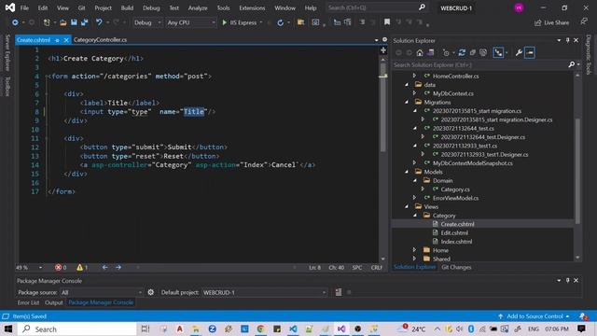Click the Collapse All icon in Solution Explorer

(473, 52)
